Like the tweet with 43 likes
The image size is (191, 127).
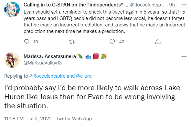[112, 42]
